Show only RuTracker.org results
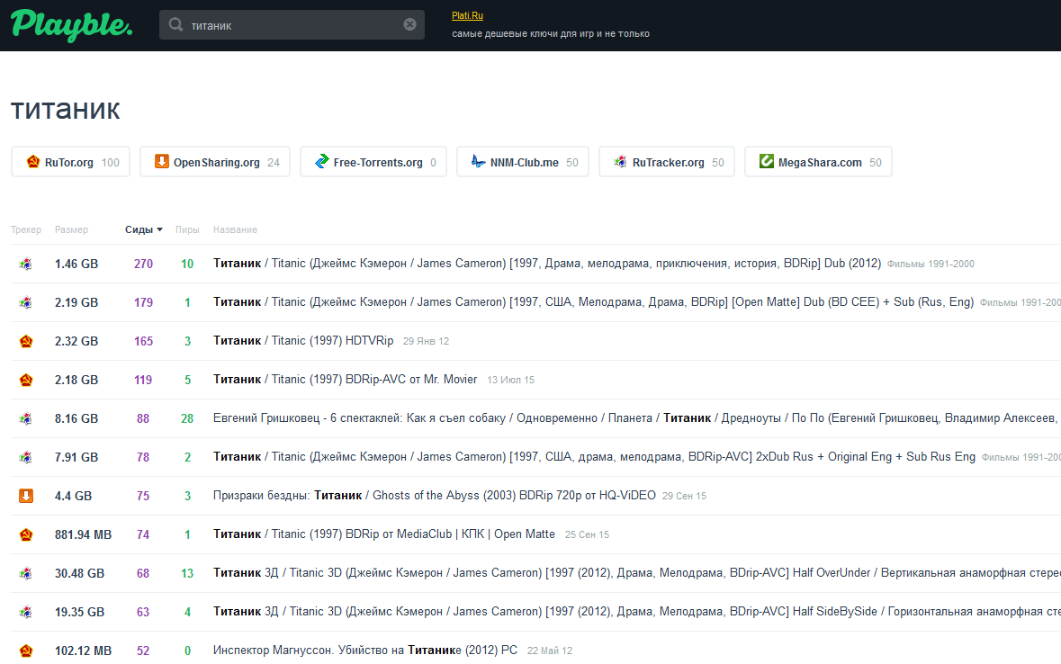 (x=667, y=163)
